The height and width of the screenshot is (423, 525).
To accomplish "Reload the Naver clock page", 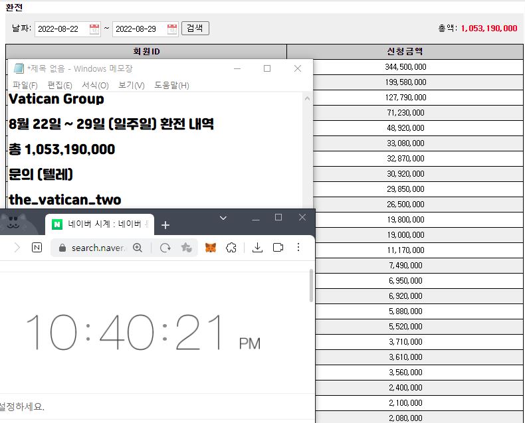I will (x=165, y=247).
